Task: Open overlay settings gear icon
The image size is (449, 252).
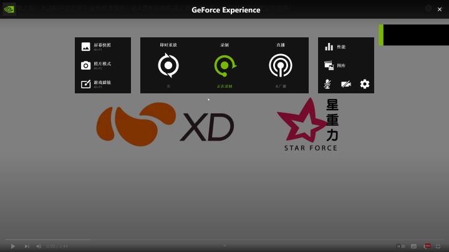Action: pos(365,84)
